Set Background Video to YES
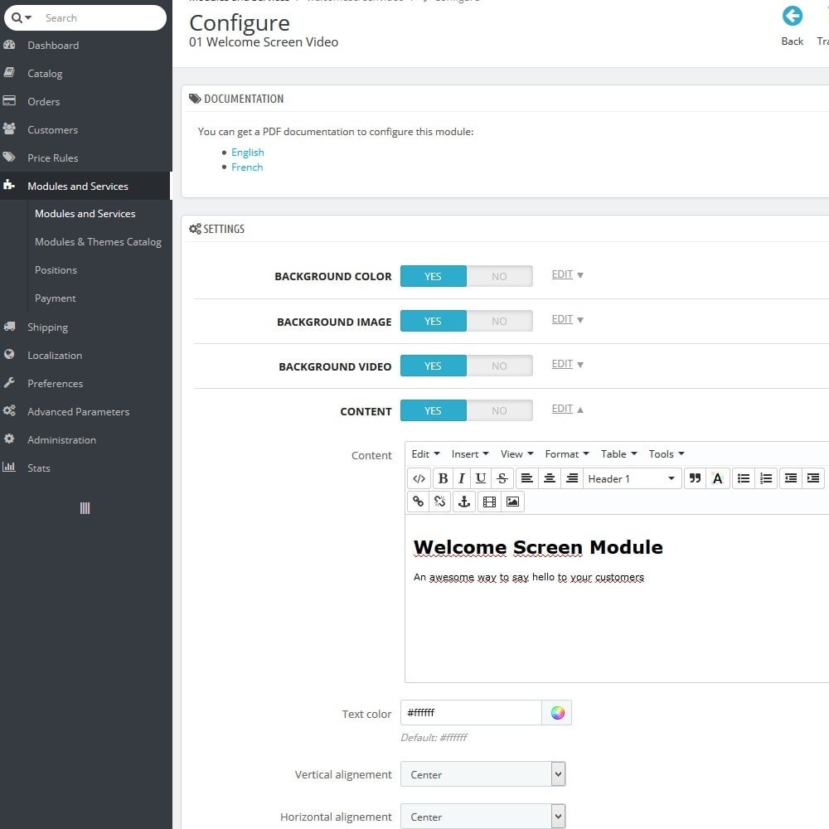The width and height of the screenshot is (829, 829). (x=433, y=366)
